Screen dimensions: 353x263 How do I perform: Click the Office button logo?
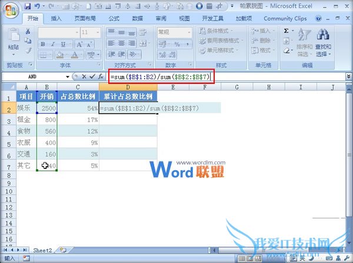click(x=10, y=9)
